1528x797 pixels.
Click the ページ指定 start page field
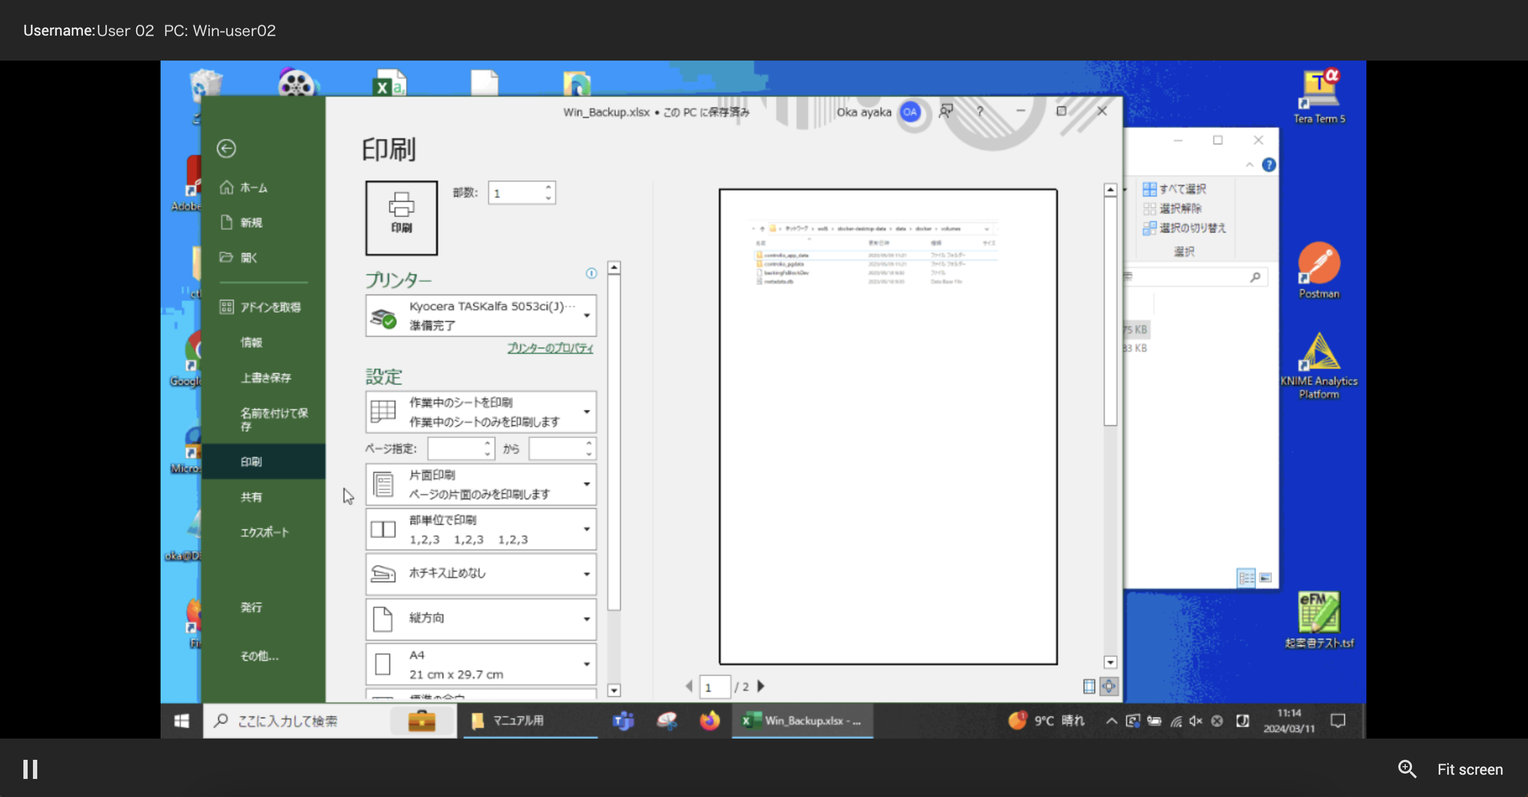pos(456,448)
